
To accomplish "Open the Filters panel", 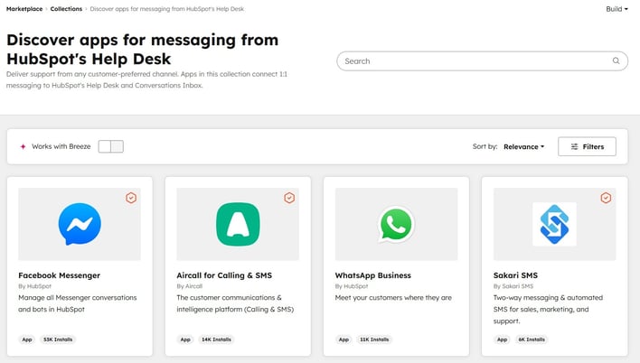I will (587, 146).
